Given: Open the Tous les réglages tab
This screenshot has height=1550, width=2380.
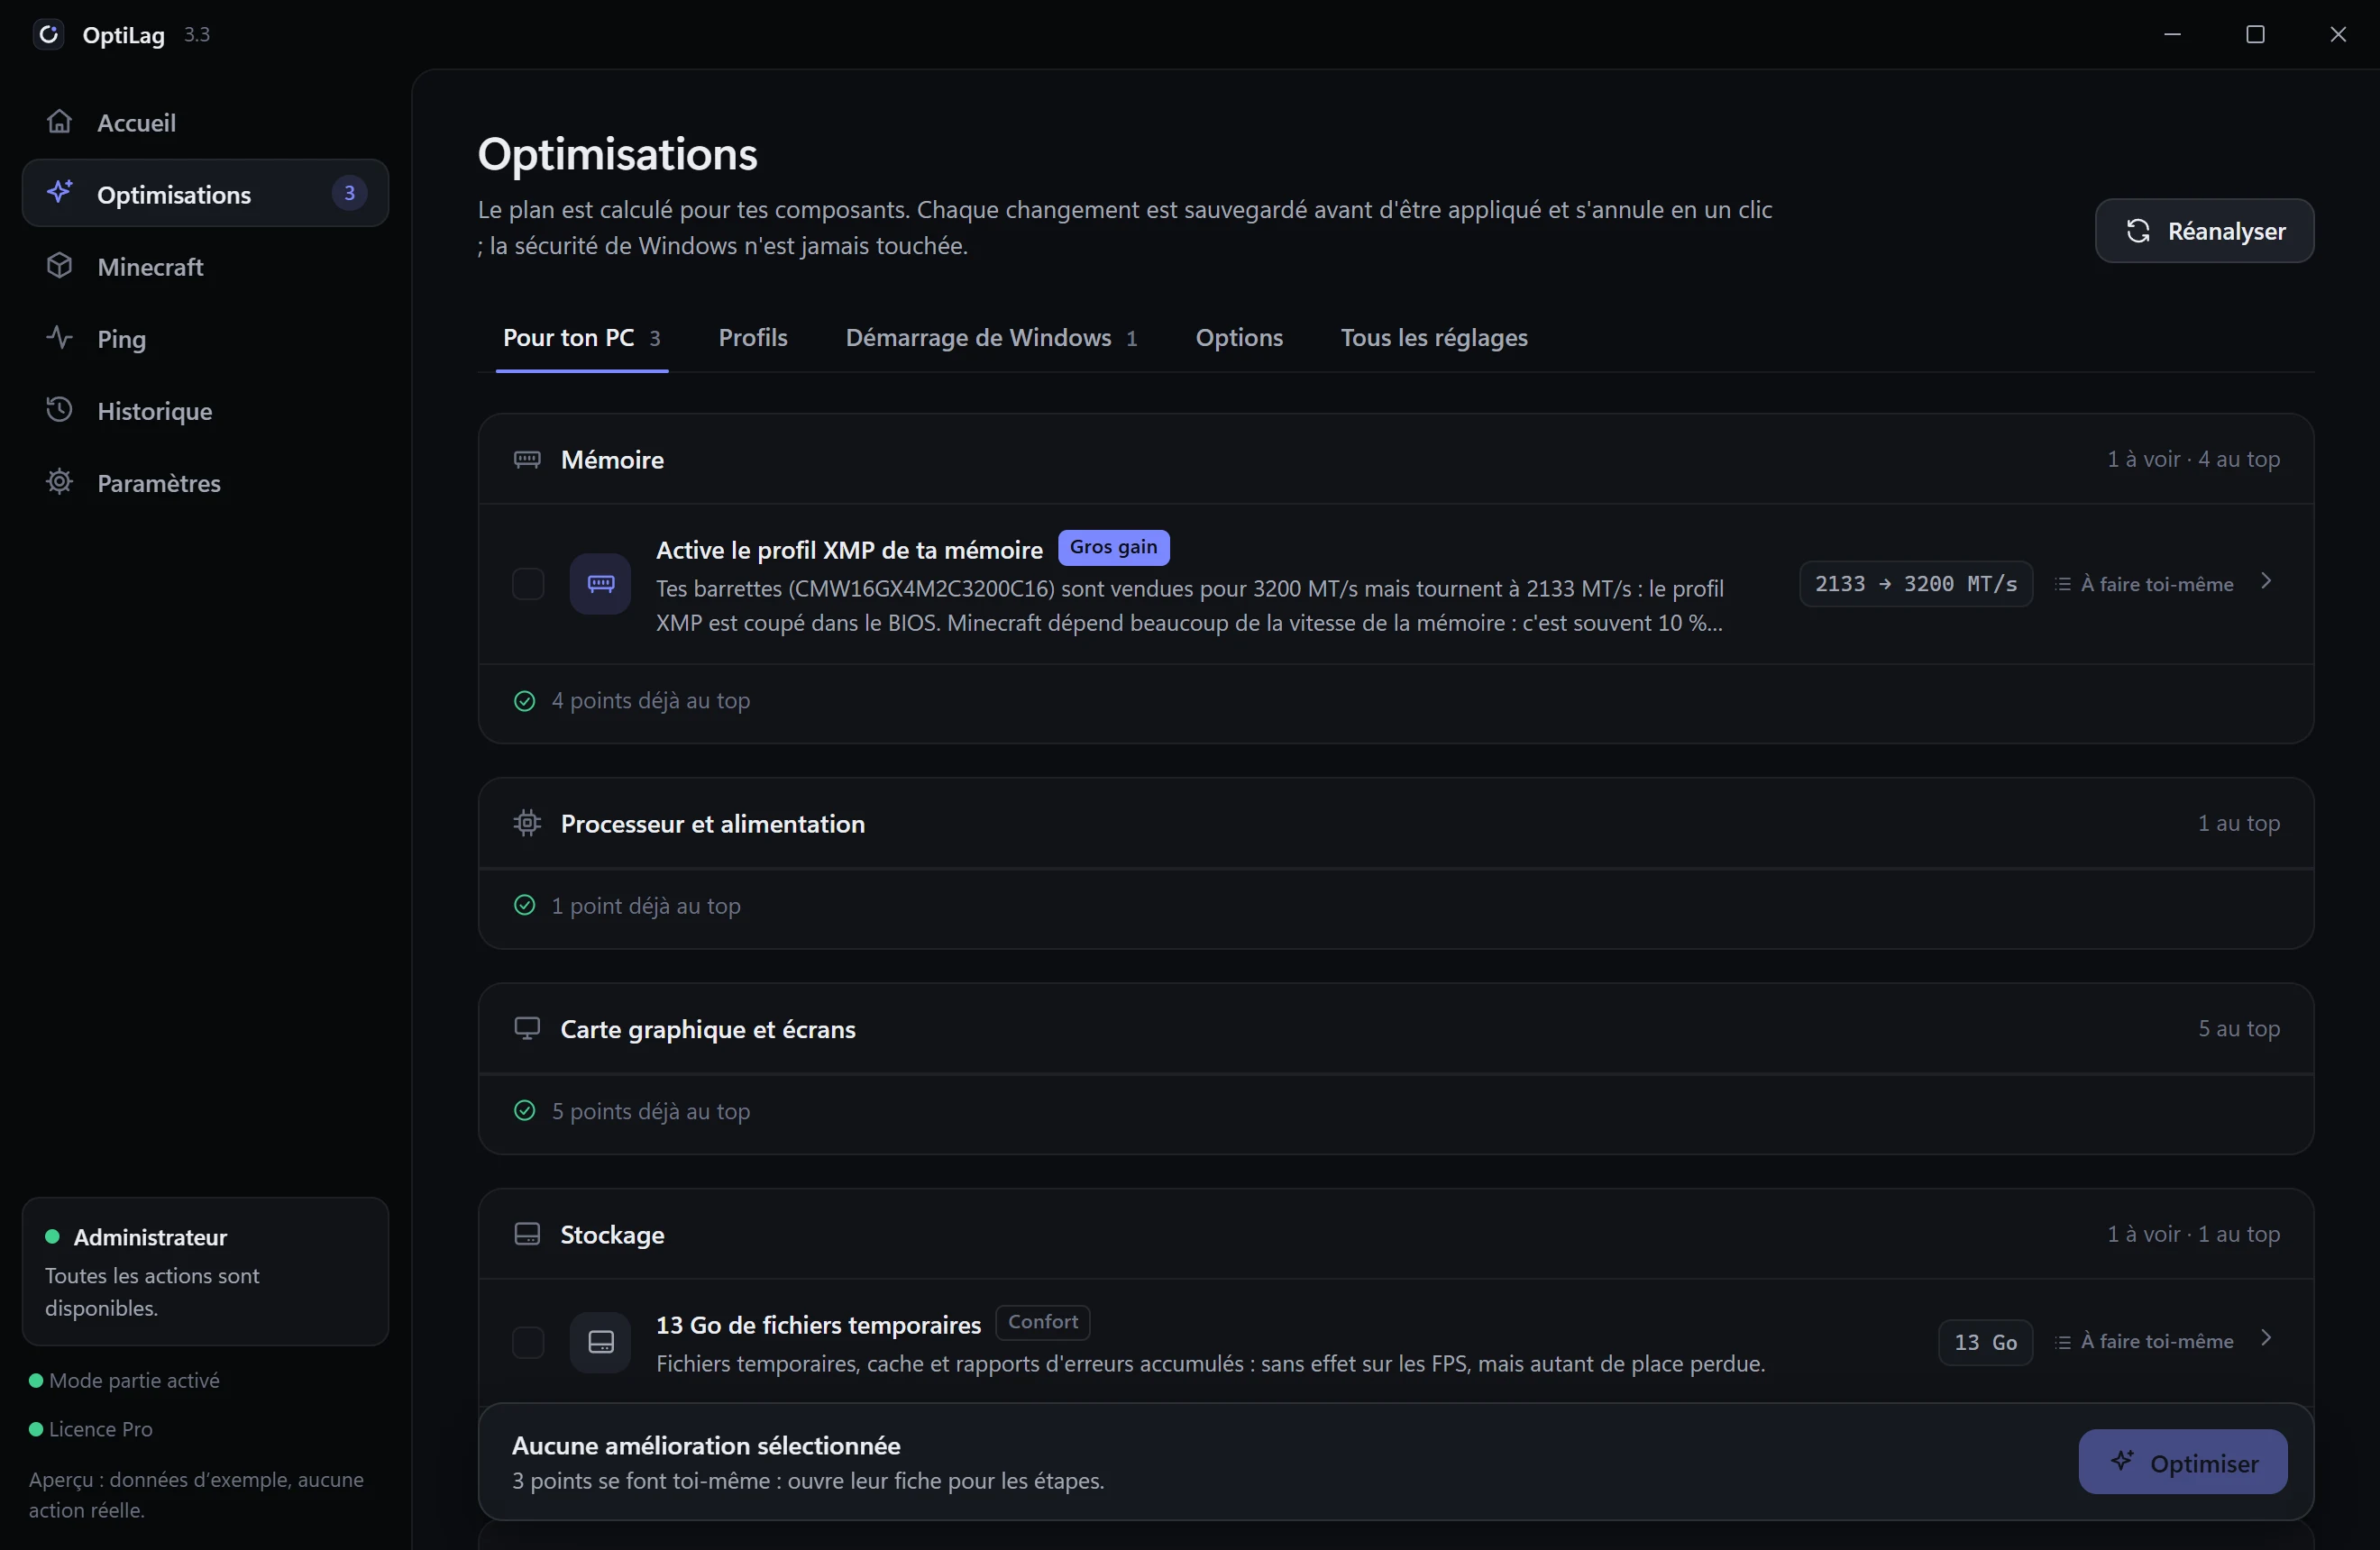Looking at the screenshot, I should click(x=1434, y=338).
